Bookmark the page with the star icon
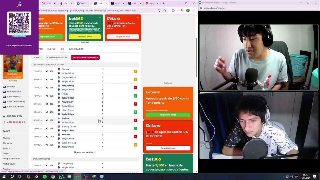 pyautogui.click(x=165, y=10)
